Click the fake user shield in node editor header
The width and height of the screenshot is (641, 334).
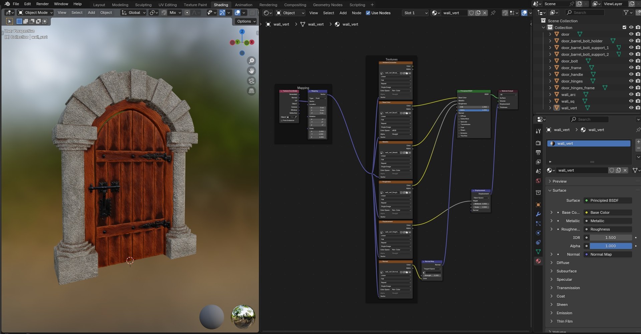(x=471, y=13)
